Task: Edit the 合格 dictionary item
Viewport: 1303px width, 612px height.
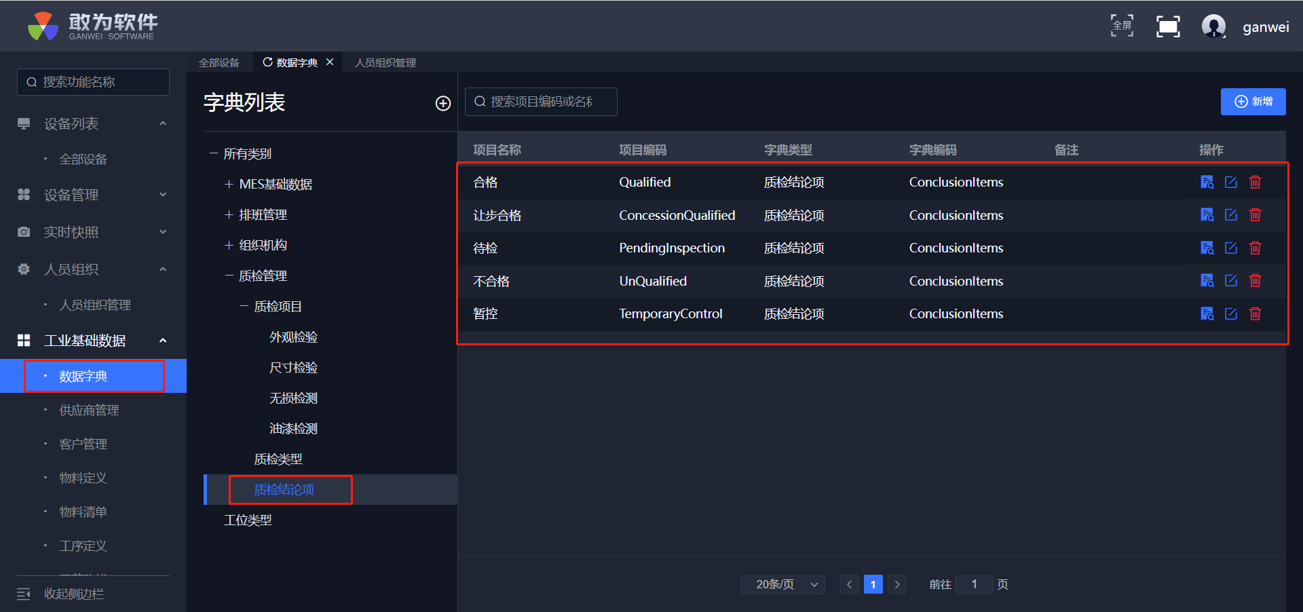Action: [1231, 182]
